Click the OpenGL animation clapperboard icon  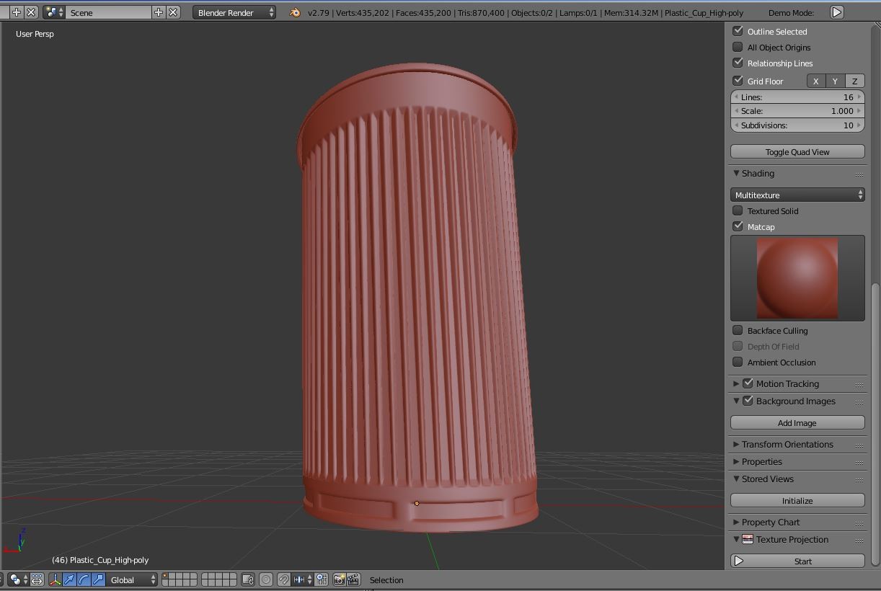352,579
